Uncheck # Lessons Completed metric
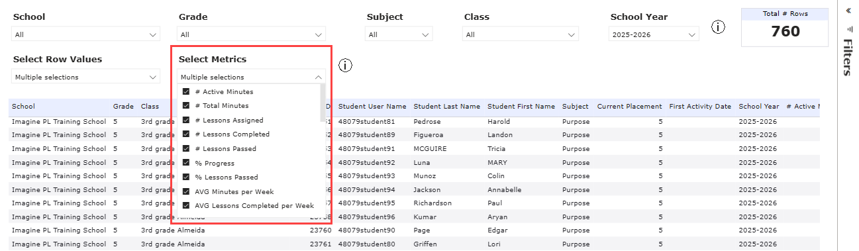Screen dimensions: 859x251 186,134
